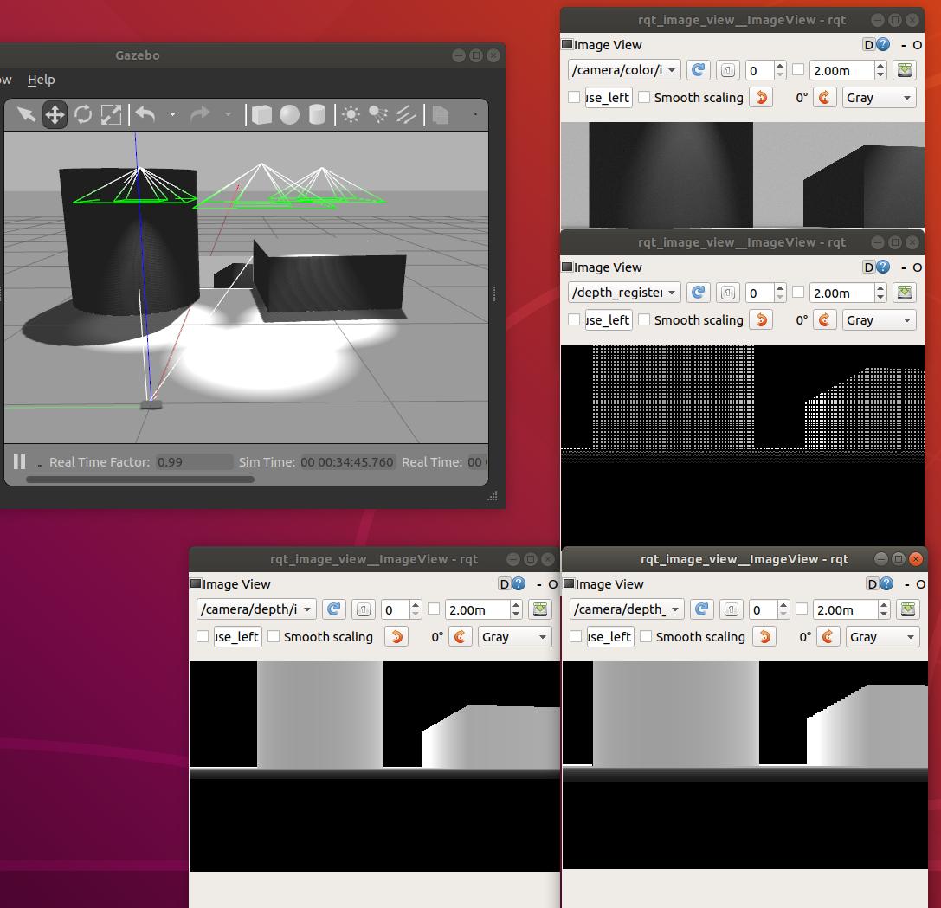Refresh topics in the /camera/color/i view

coord(698,70)
